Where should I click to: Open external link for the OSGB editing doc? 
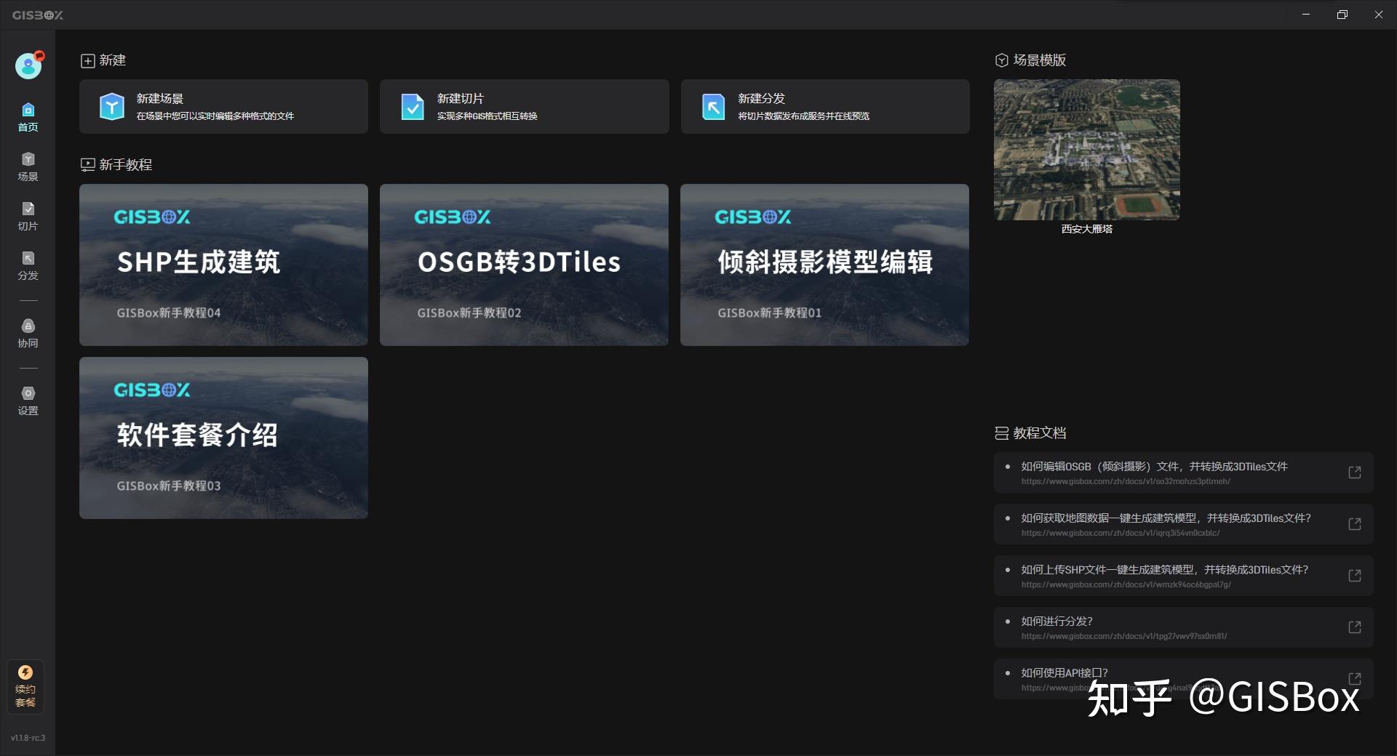[x=1354, y=472]
